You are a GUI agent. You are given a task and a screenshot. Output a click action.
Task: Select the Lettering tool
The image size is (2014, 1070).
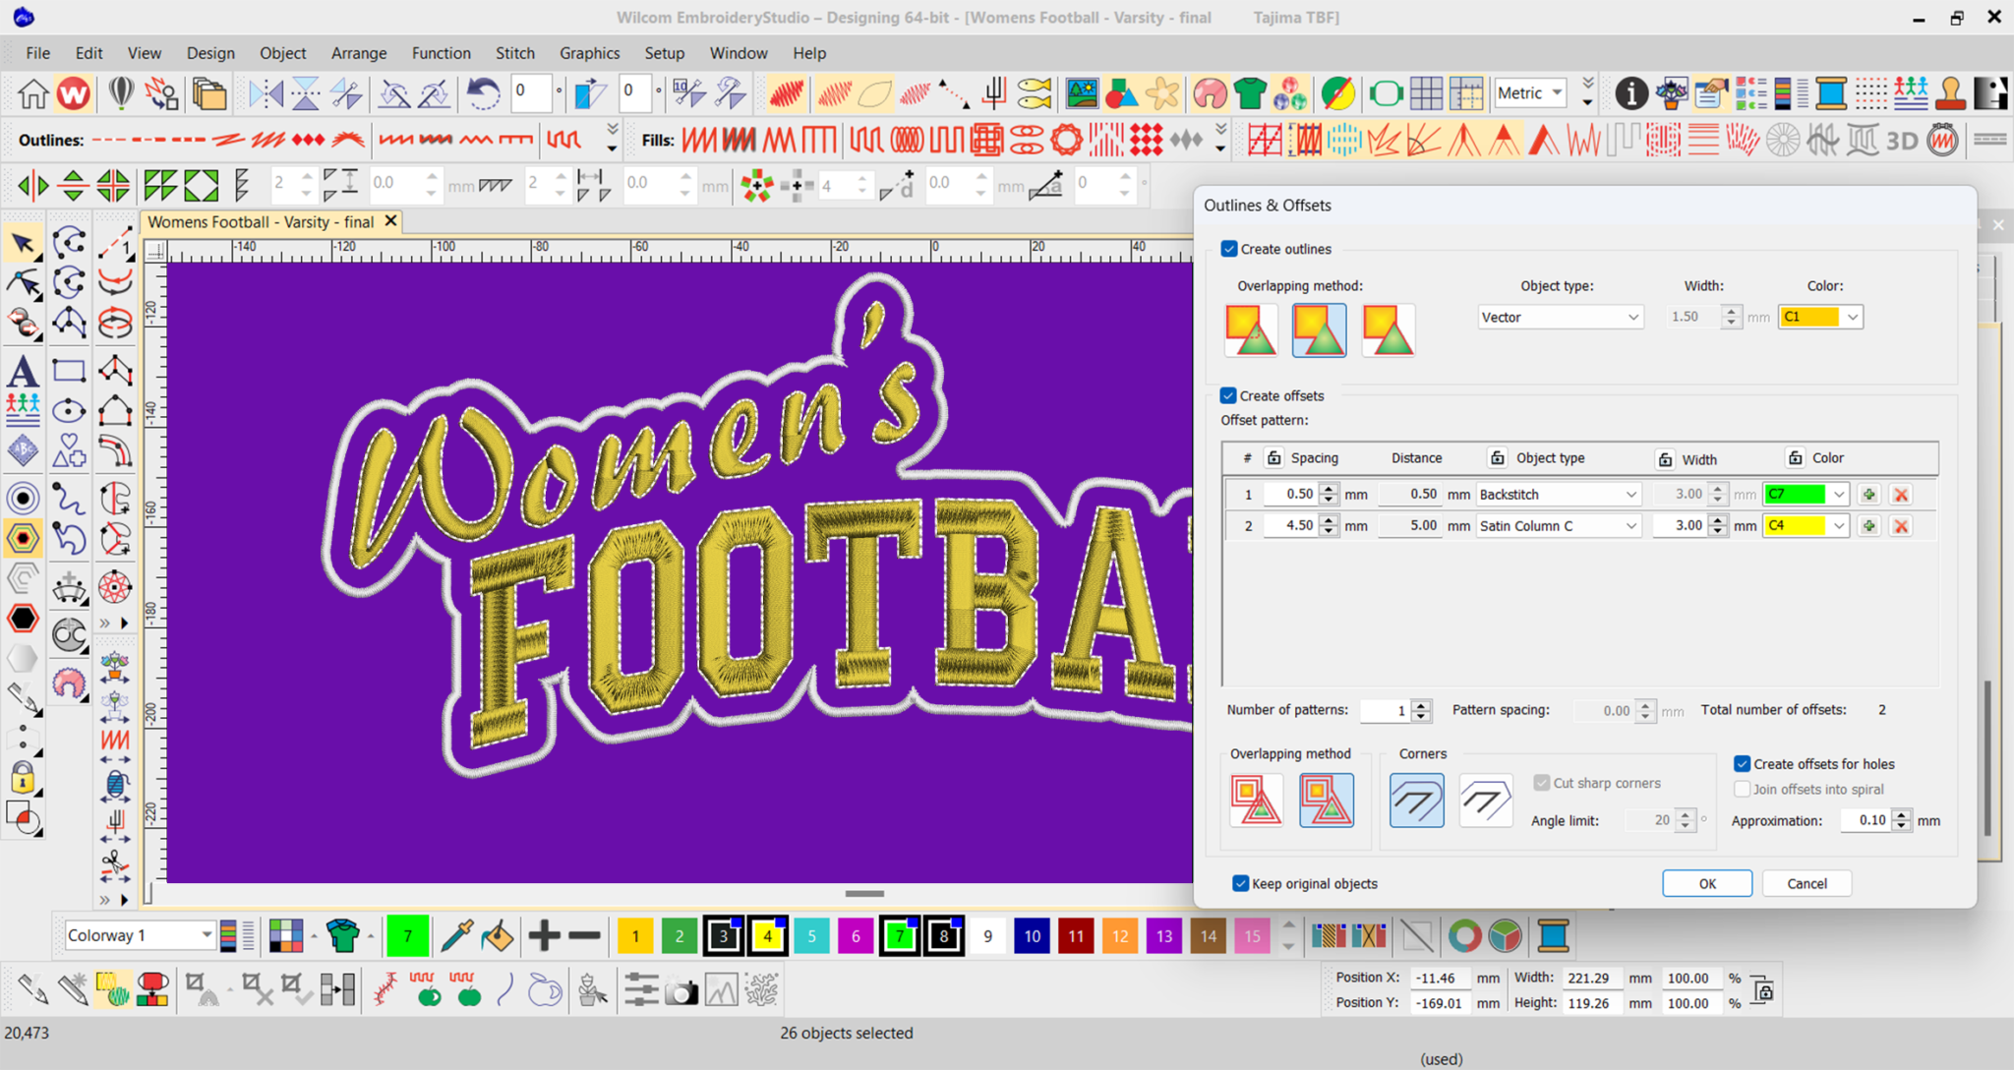click(24, 372)
